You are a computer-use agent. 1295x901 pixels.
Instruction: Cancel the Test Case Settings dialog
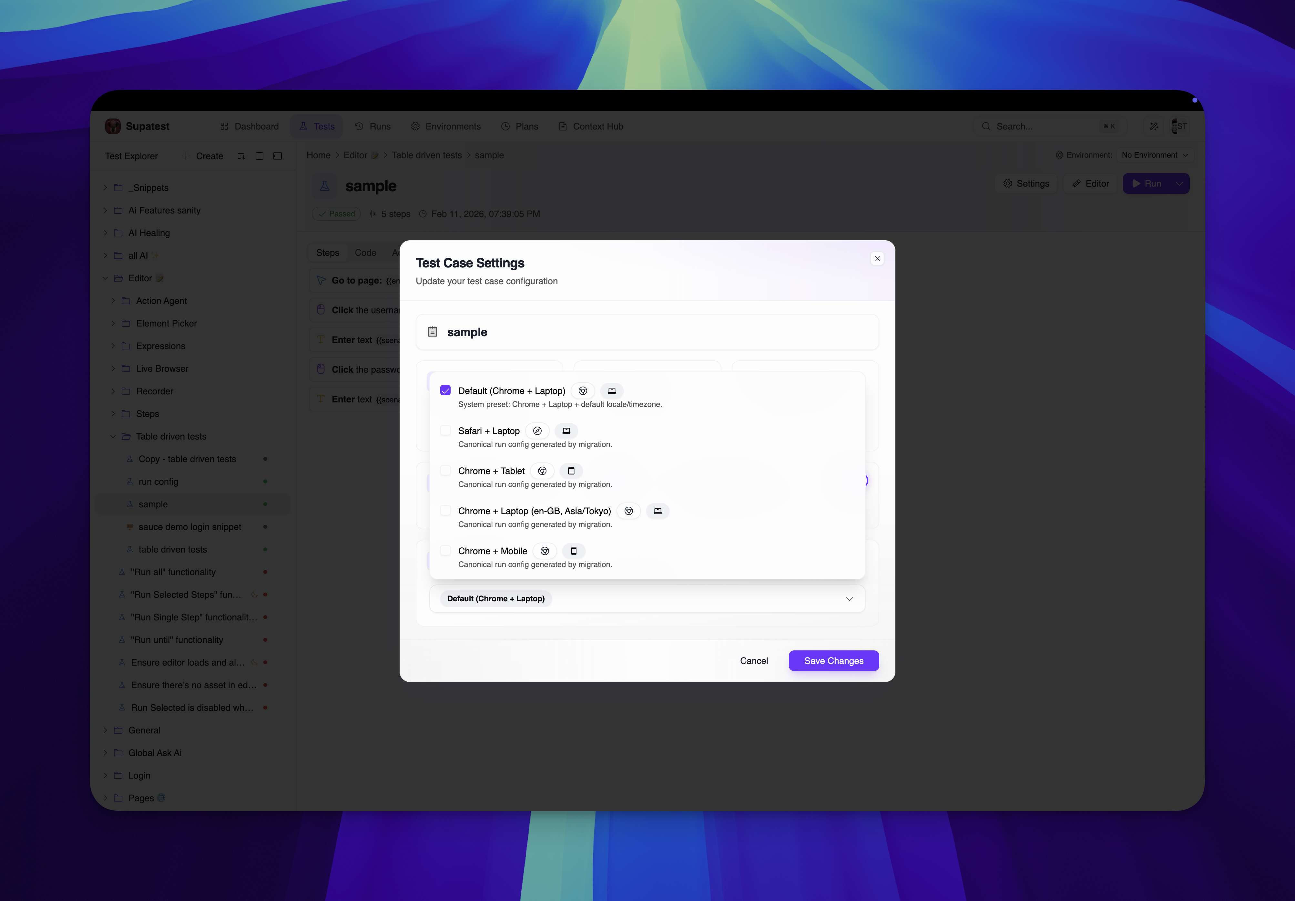point(754,661)
